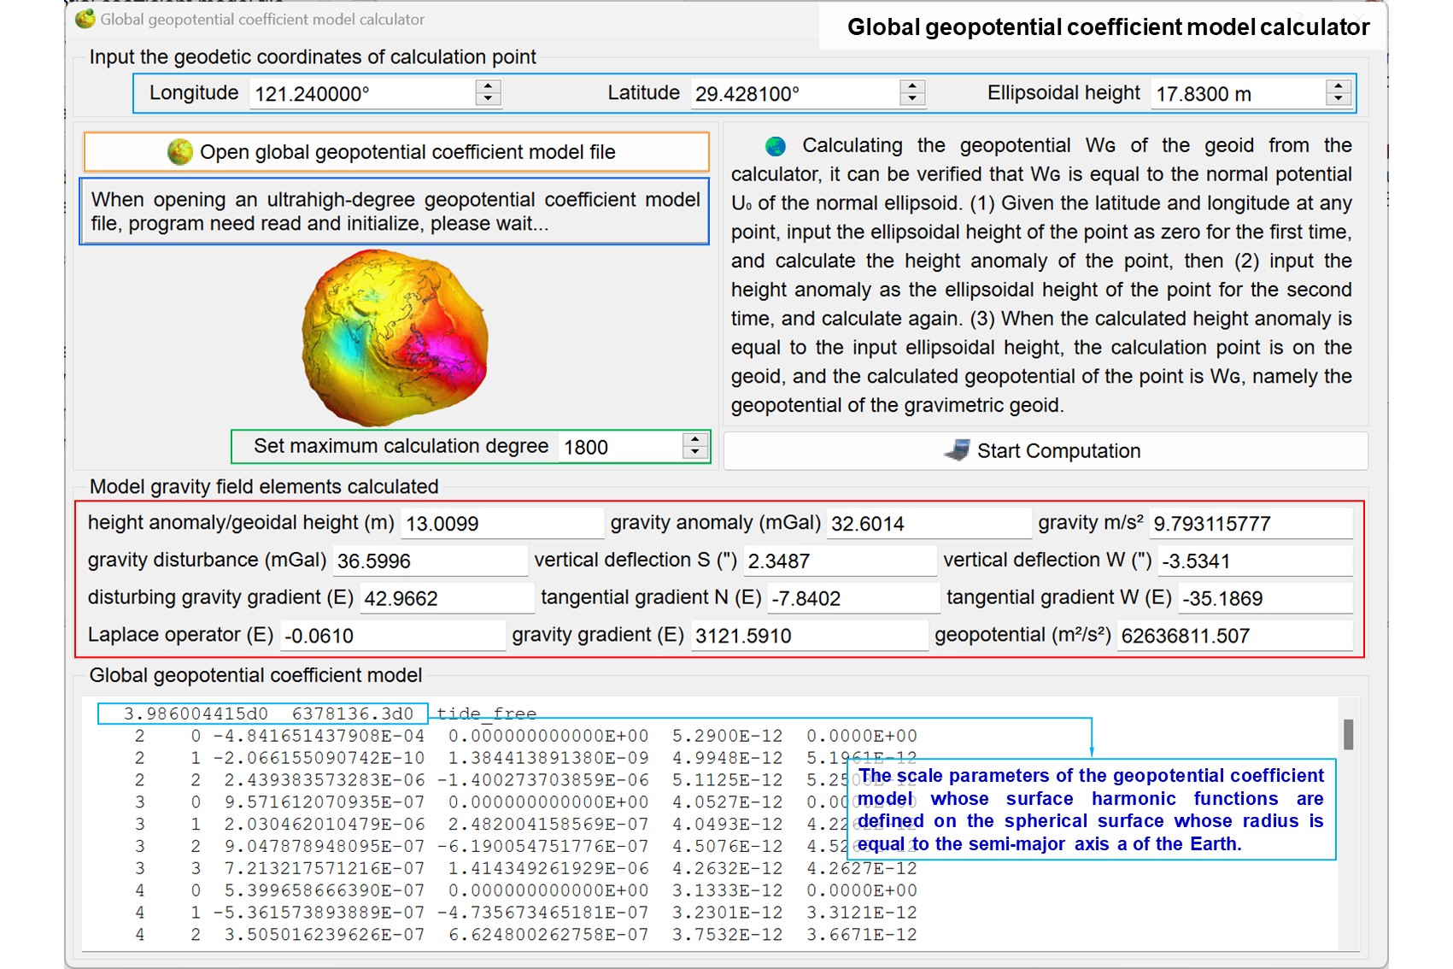Increase Latitude with the up spinner arrow
Image resolution: width=1453 pixels, height=969 pixels.
pos(912,86)
